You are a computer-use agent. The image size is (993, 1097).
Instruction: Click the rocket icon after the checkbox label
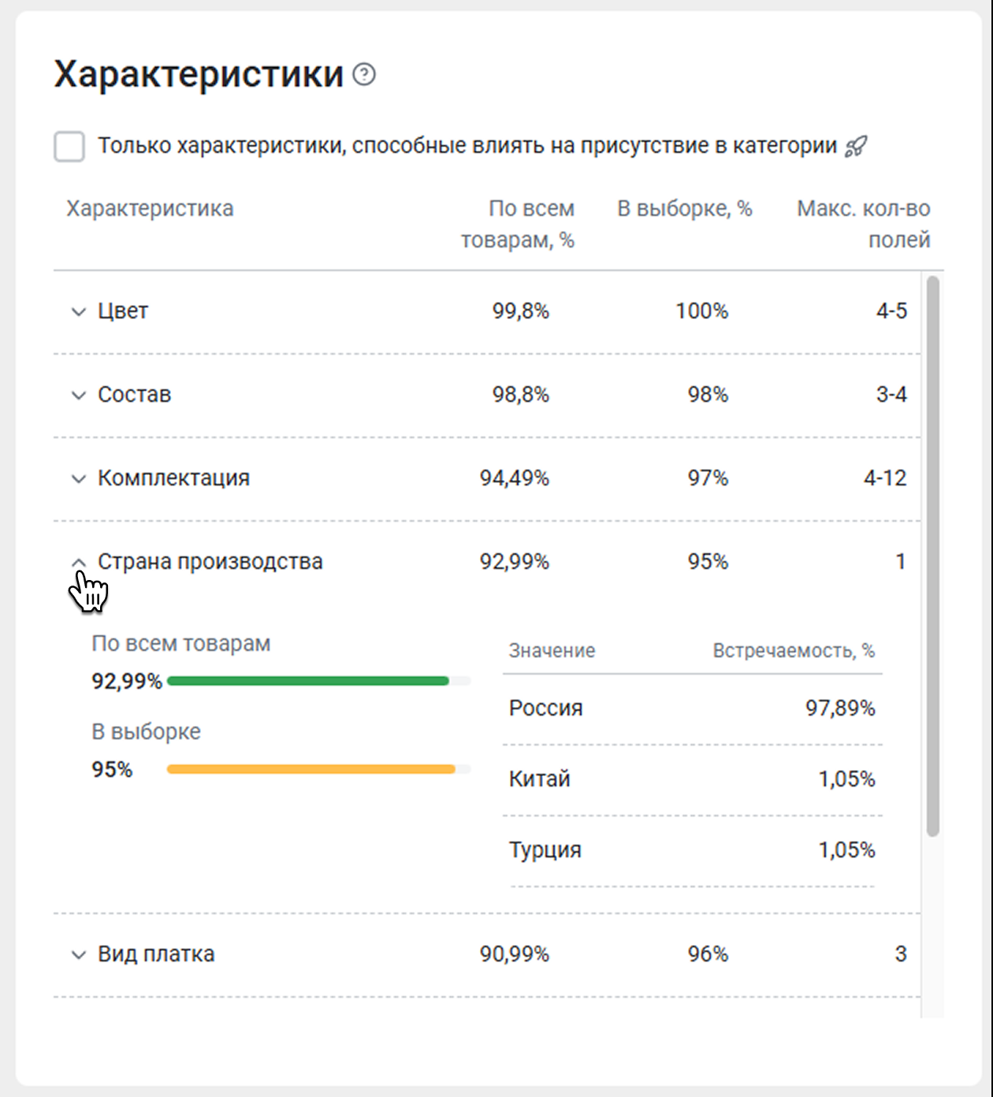pyautogui.click(x=856, y=147)
